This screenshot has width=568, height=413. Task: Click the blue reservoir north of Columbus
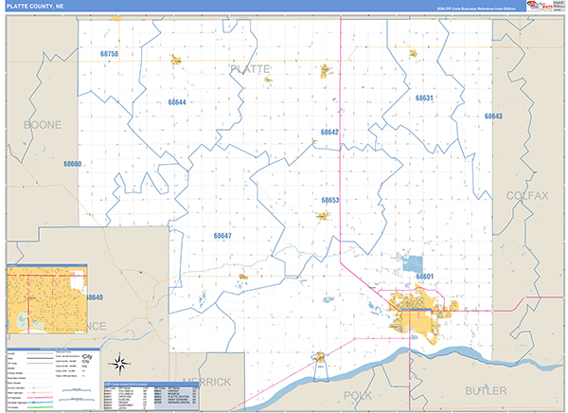point(413,264)
